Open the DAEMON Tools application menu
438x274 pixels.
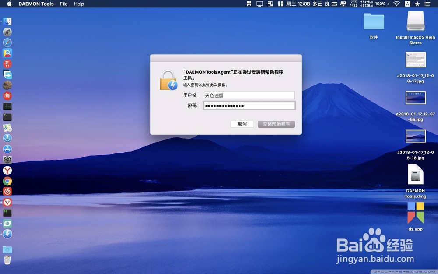coord(36,4)
